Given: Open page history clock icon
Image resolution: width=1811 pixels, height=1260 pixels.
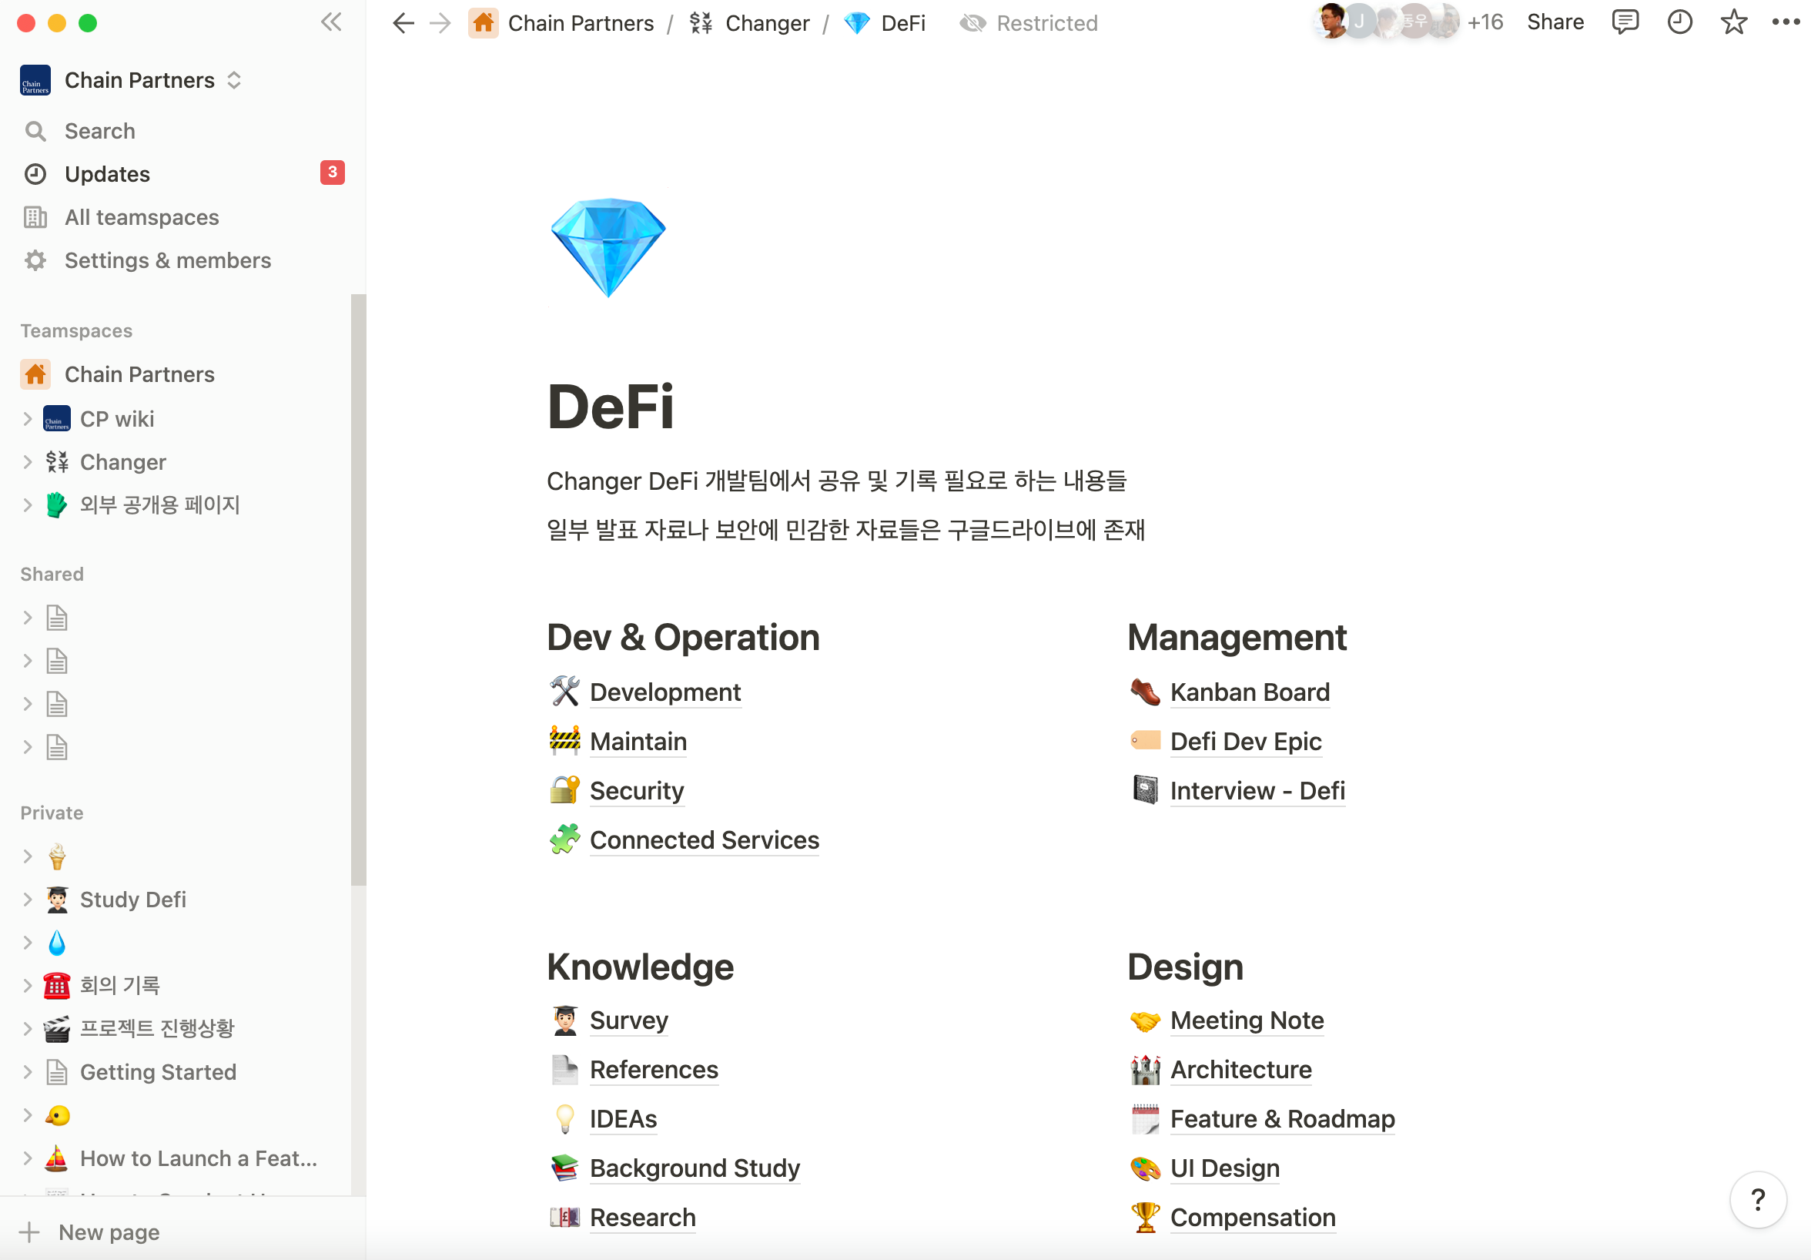Looking at the screenshot, I should (x=1679, y=22).
